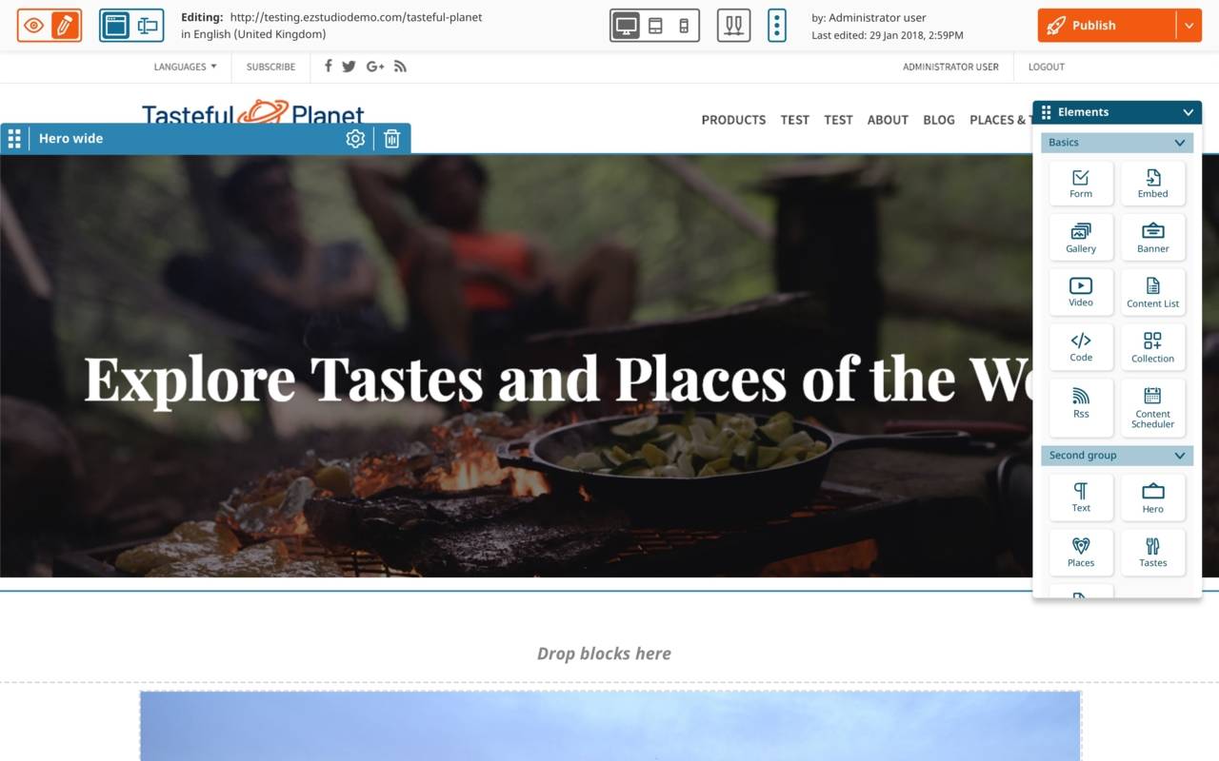The height and width of the screenshot is (761, 1219).
Task: Open the Products menu item
Action: click(733, 120)
